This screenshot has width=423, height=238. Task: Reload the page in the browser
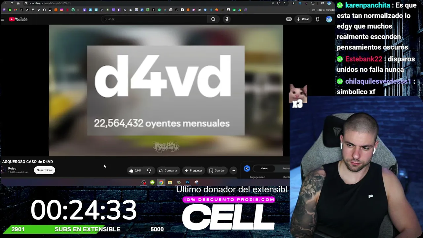click(x=12, y=3)
